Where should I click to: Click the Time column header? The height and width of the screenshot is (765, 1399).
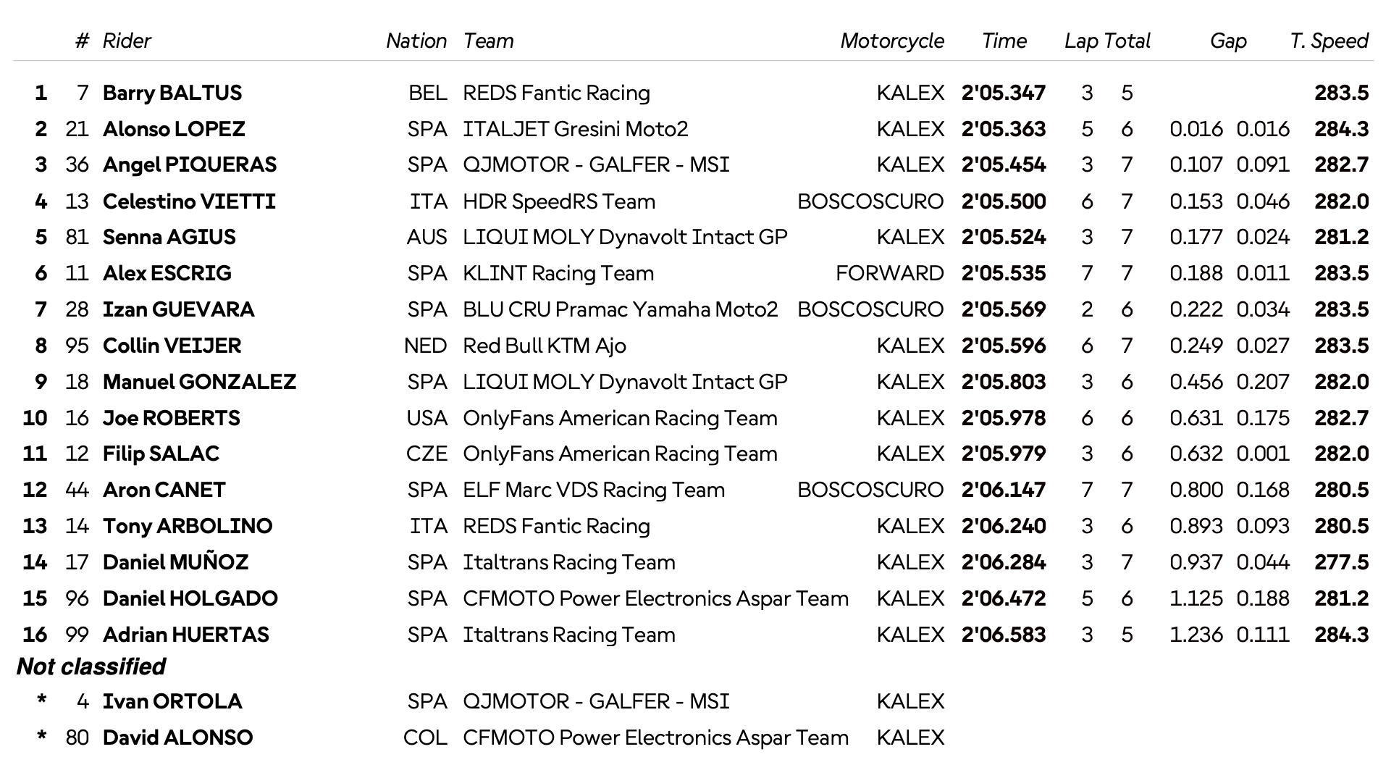click(1004, 41)
